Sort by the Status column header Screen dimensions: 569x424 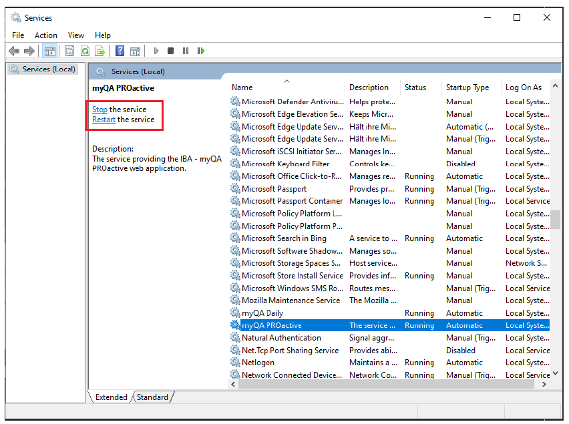(421, 87)
